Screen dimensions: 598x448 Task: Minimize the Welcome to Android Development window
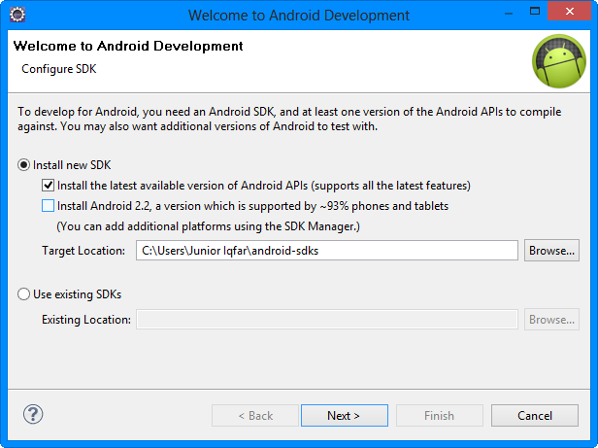coord(508,15)
